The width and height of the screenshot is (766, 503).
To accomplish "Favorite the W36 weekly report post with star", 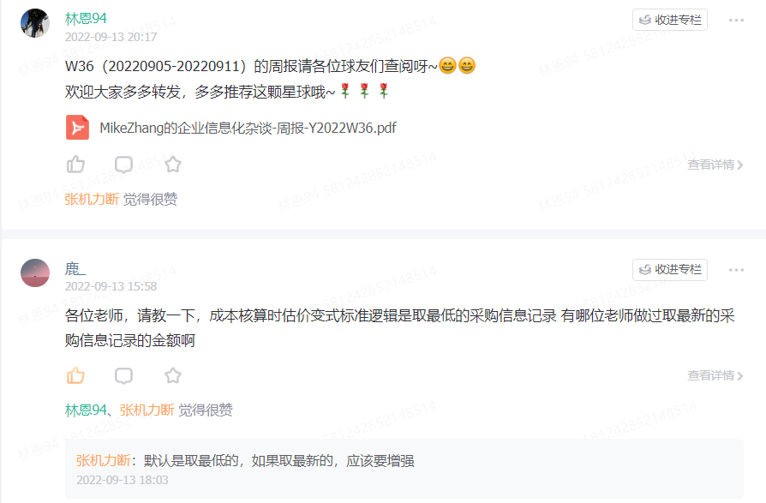I will click(x=173, y=165).
